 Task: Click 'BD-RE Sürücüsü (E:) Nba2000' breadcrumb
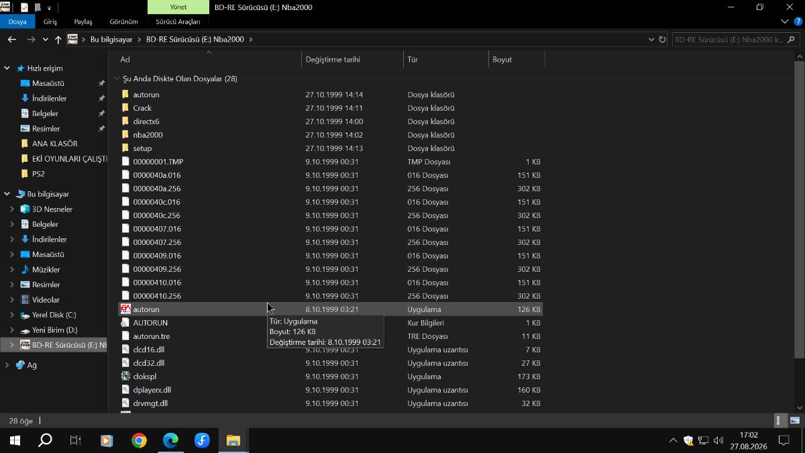pos(195,40)
